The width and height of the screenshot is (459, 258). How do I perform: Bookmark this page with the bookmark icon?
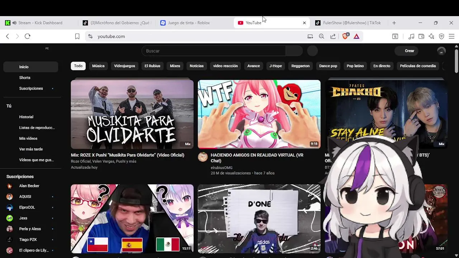tap(77, 36)
